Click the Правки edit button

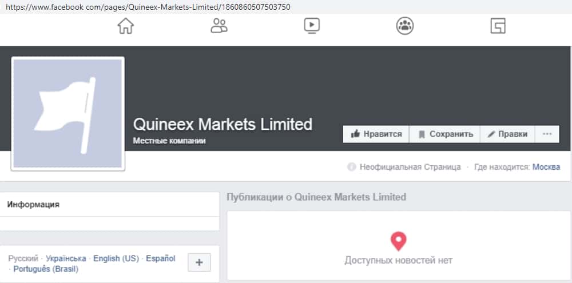coord(507,134)
